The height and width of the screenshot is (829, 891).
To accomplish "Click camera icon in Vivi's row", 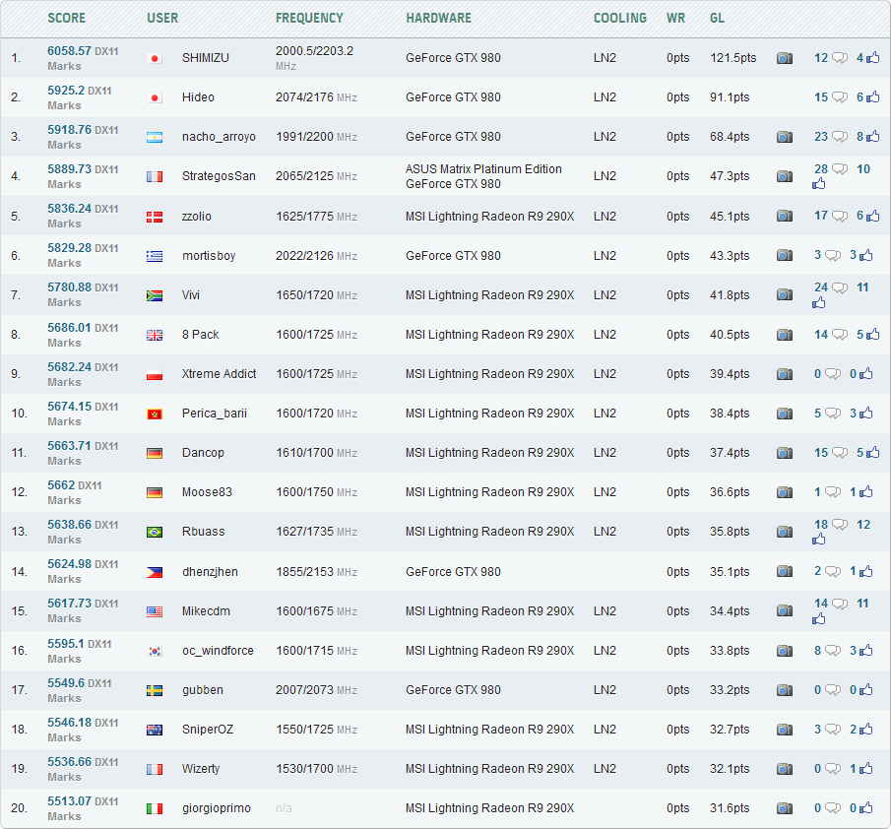I will point(784,294).
